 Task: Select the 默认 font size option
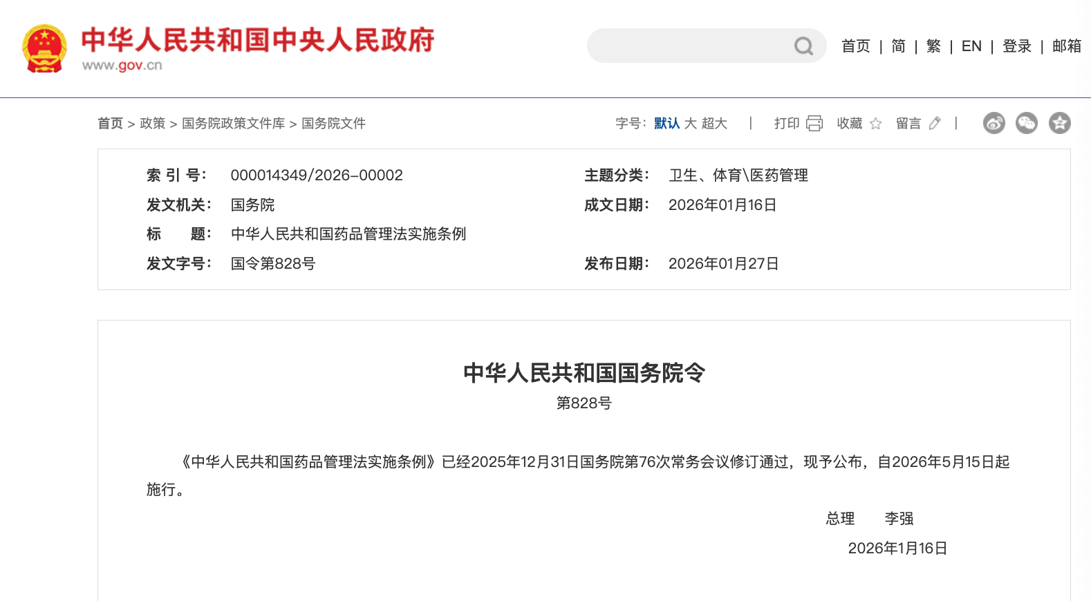pyautogui.click(x=666, y=124)
